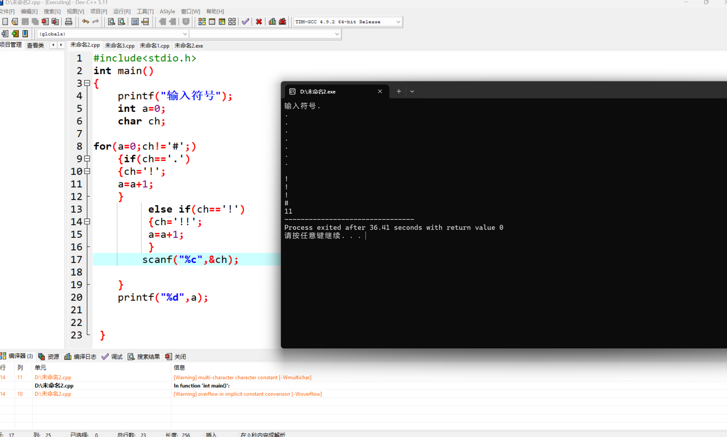
Task: Collapse the fold marker at line 3
Action: click(x=87, y=83)
